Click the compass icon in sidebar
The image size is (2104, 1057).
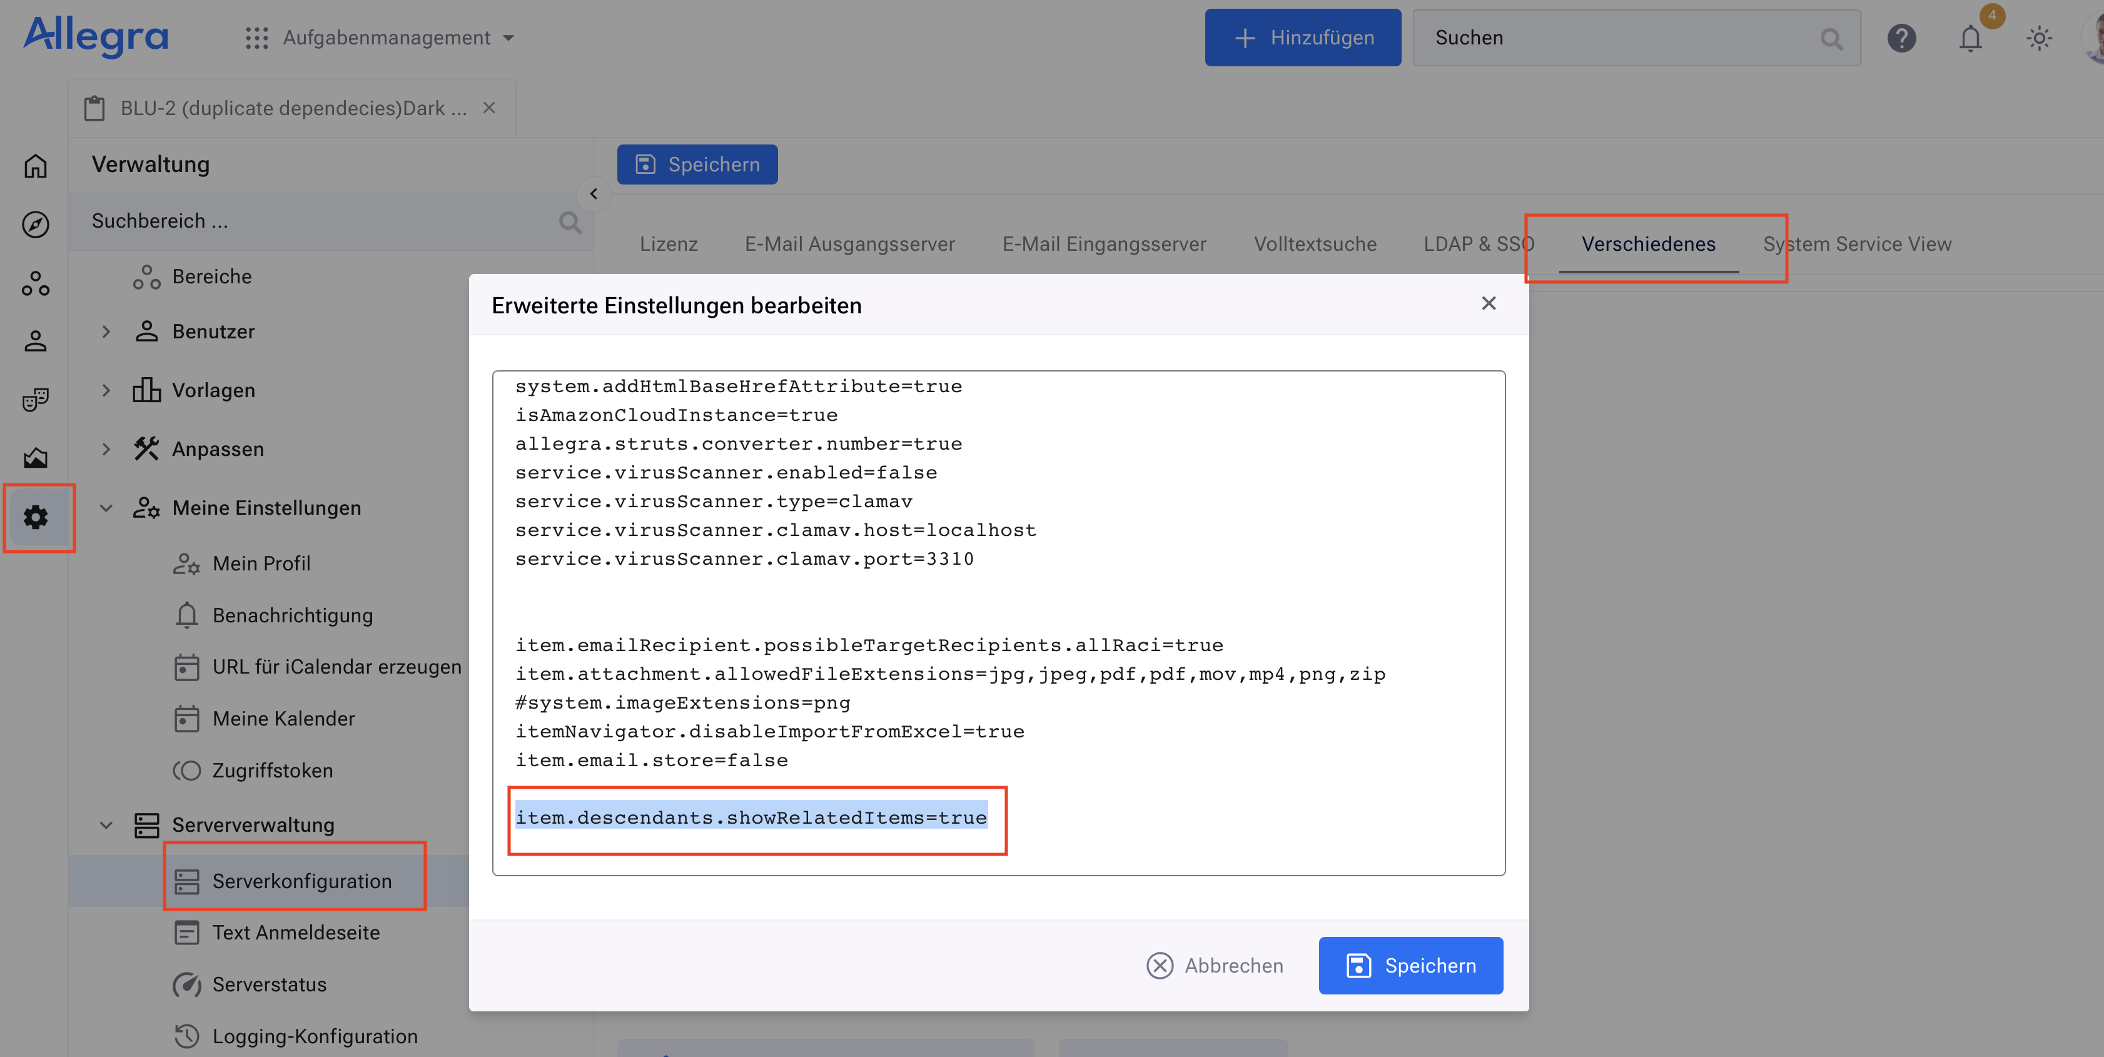pos(35,225)
